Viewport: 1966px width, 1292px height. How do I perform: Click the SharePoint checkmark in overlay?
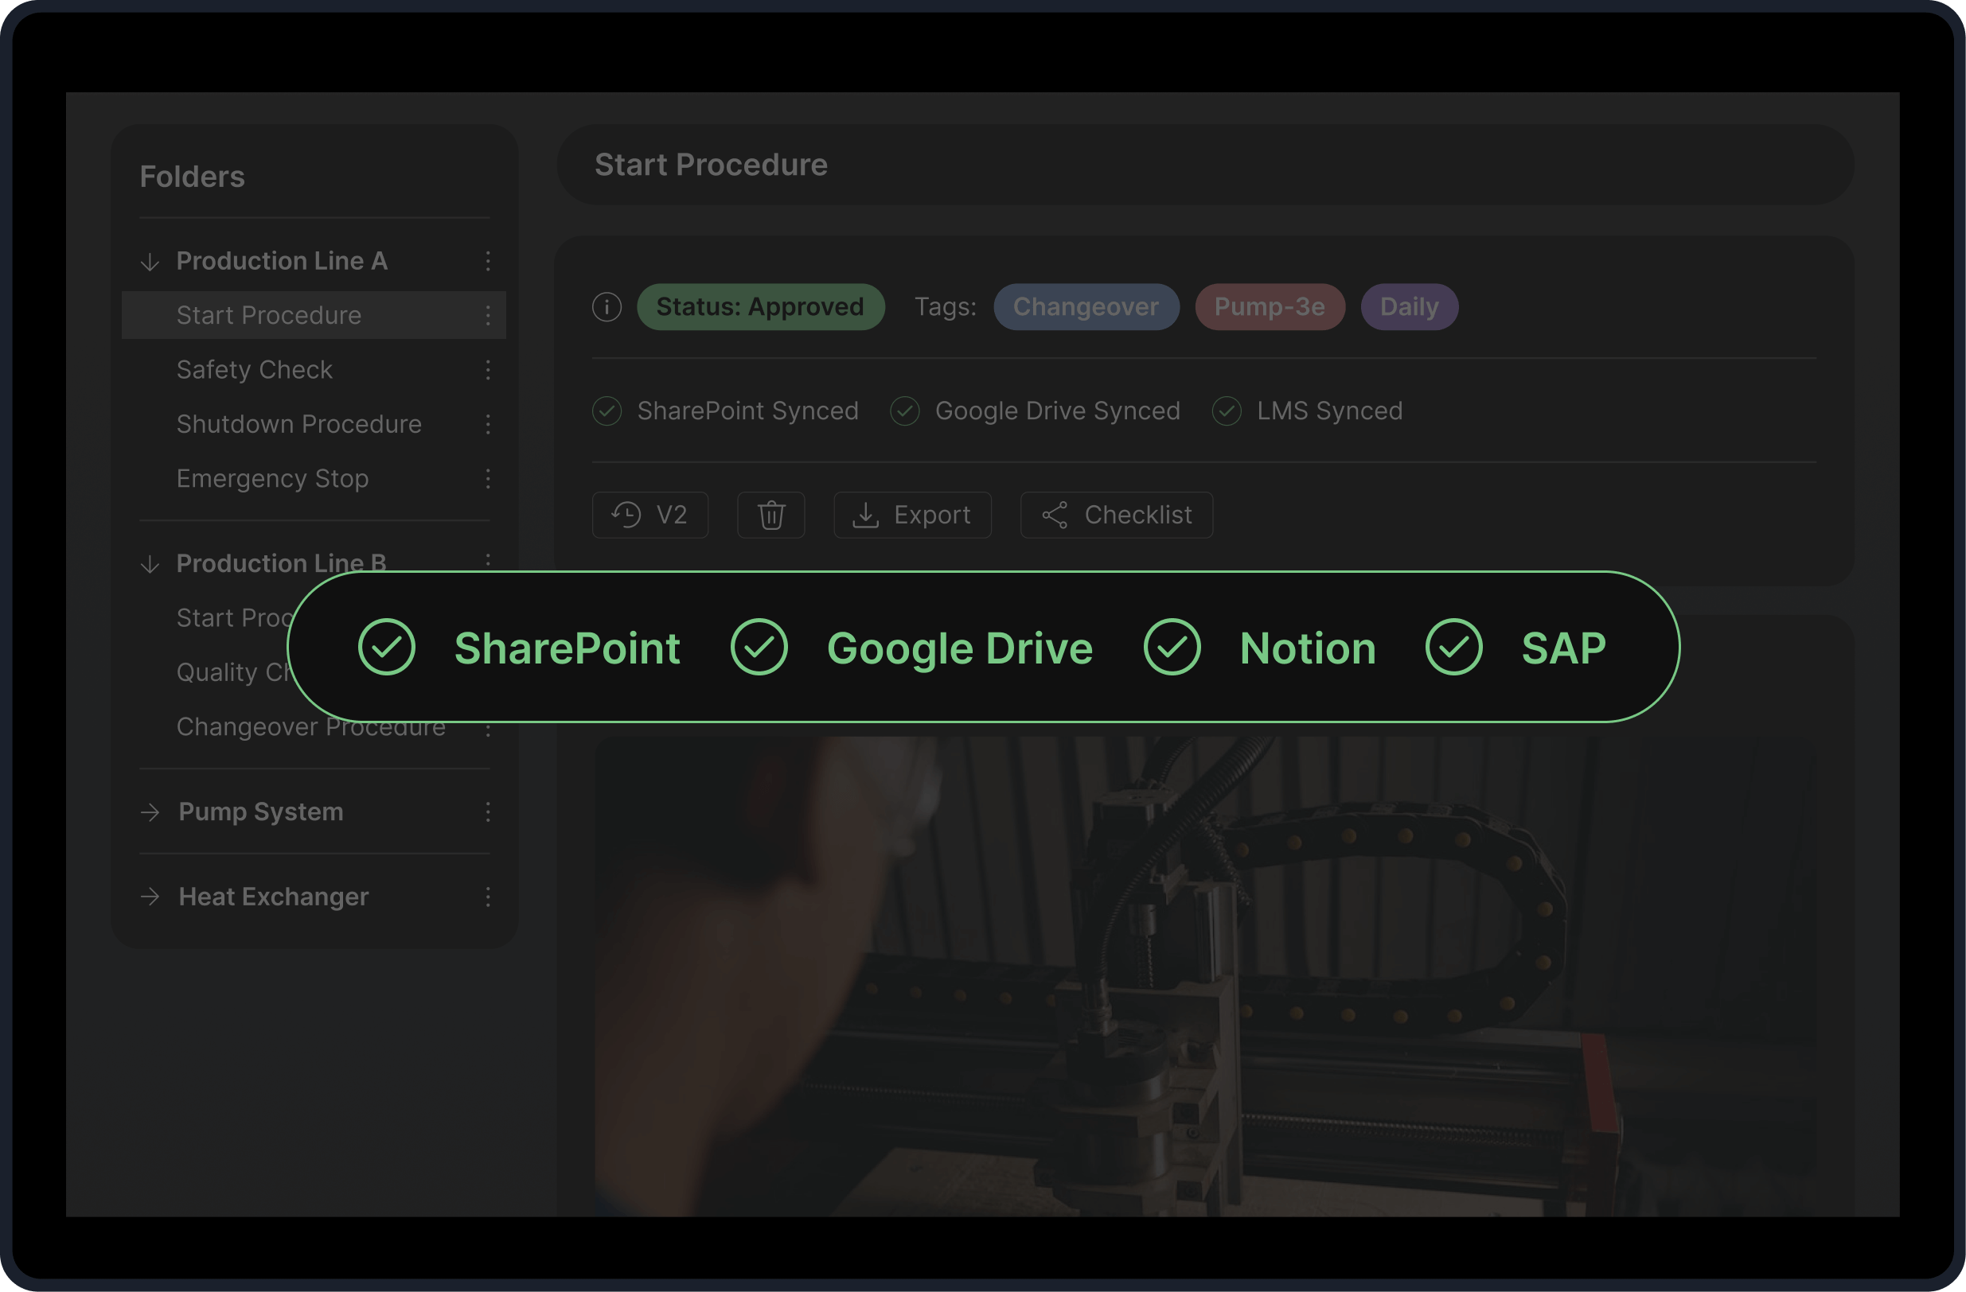[x=387, y=648]
